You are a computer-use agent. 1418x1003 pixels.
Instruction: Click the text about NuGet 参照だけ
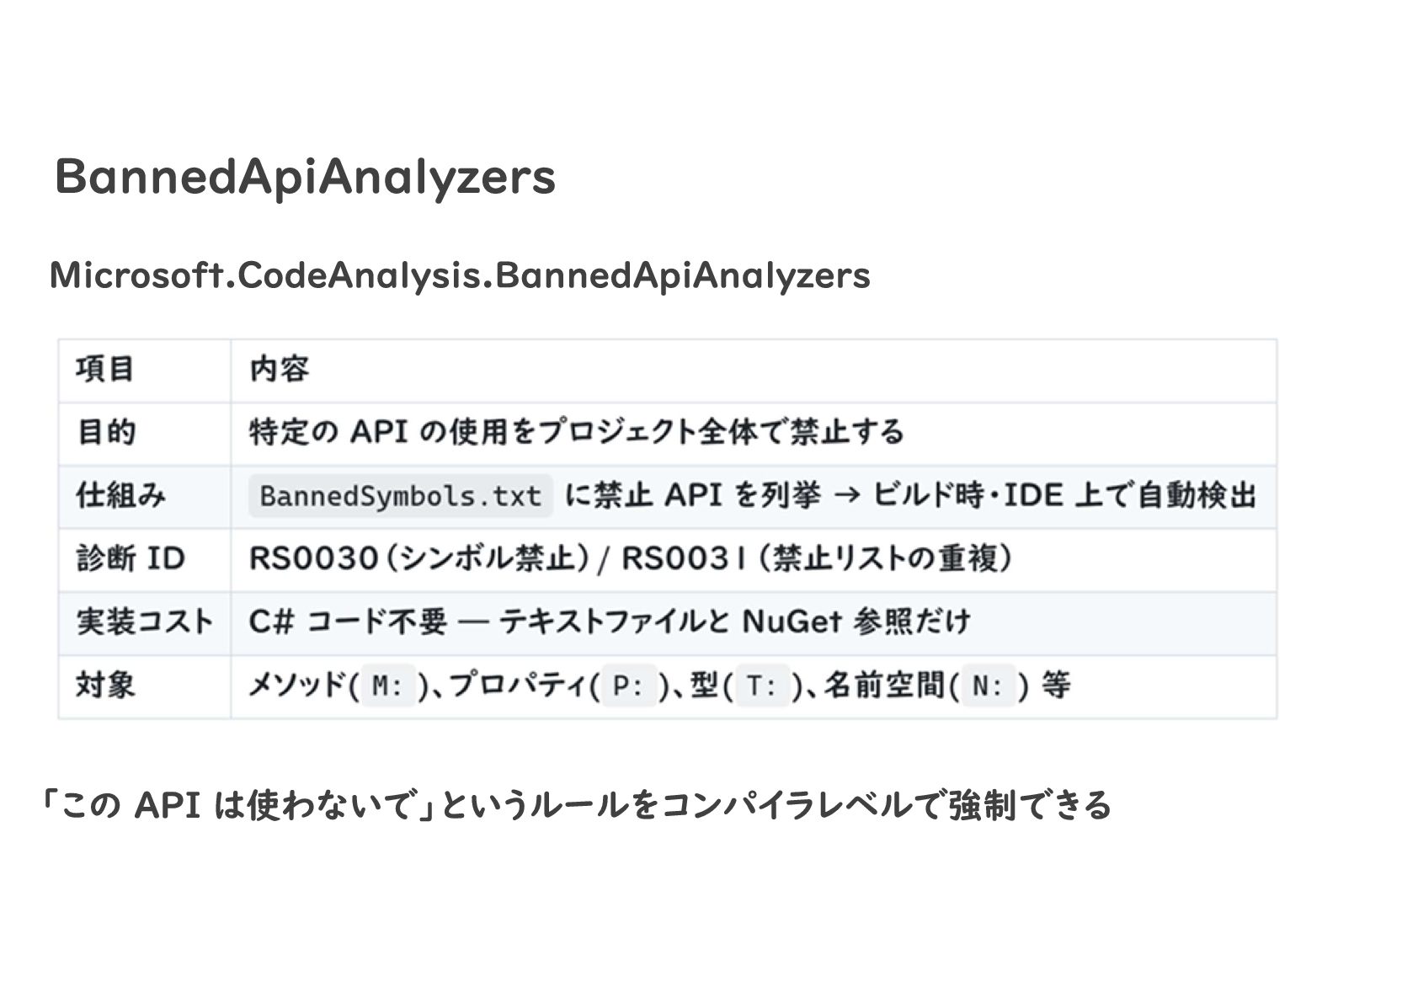856,622
